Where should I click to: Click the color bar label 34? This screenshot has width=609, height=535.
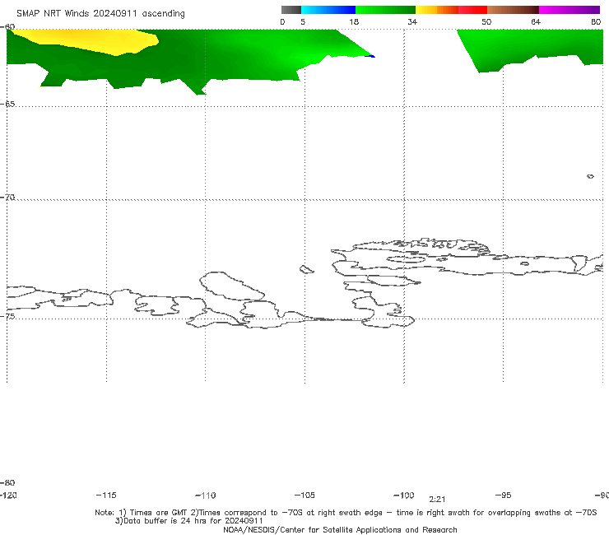click(x=412, y=21)
